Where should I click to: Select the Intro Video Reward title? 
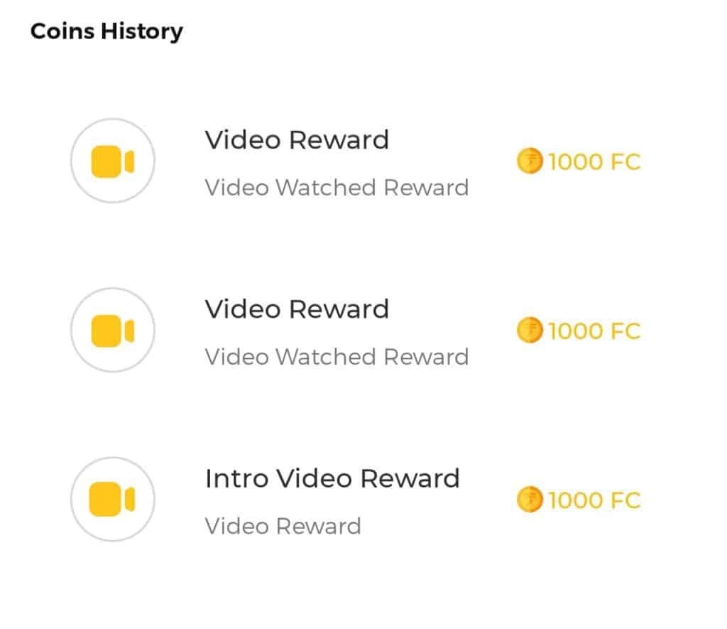pos(332,478)
